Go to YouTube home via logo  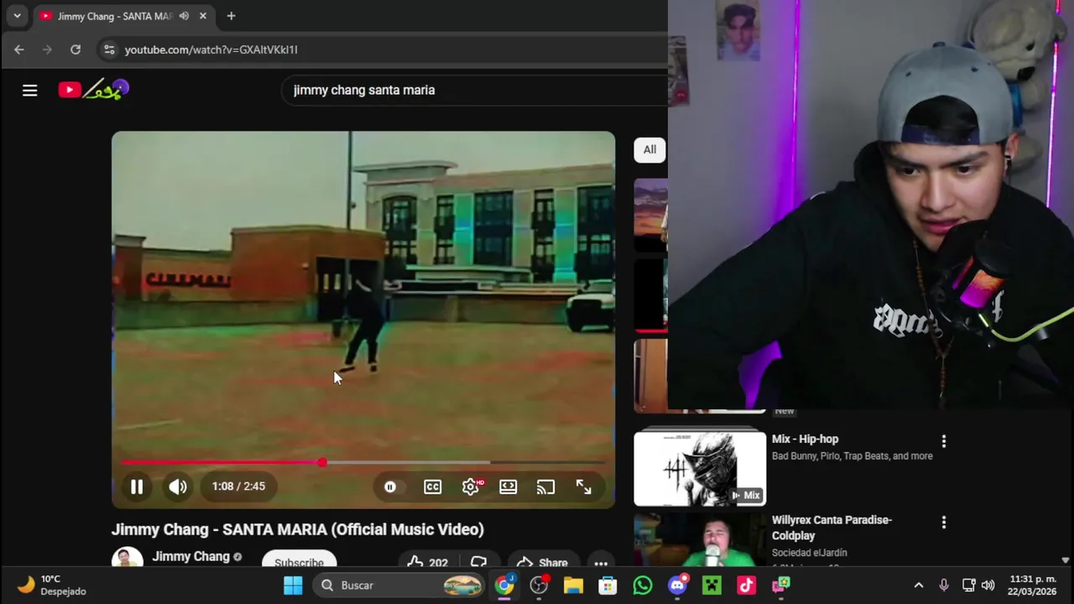pos(93,90)
